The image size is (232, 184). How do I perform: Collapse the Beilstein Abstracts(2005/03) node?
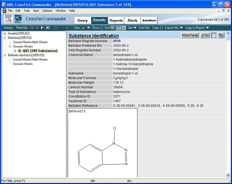click(x=5, y=55)
